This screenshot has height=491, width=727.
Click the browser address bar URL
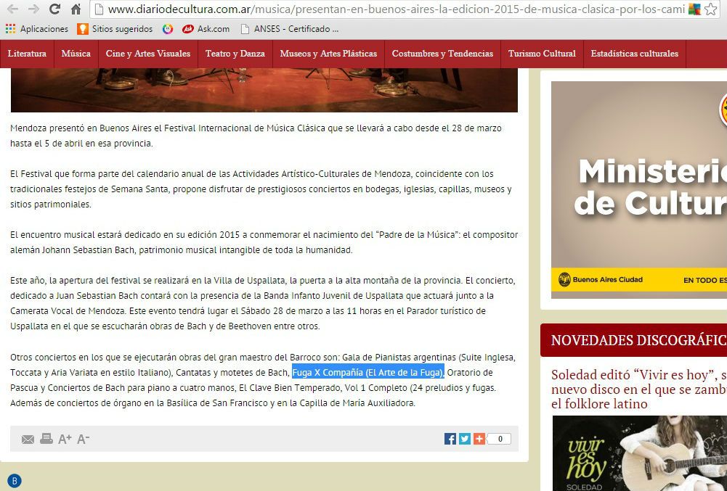tap(392, 9)
